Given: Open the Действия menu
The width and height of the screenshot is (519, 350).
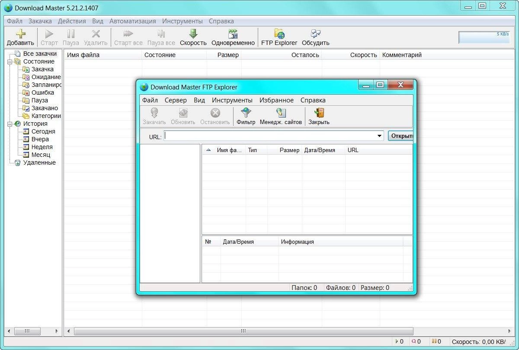Looking at the screenshot, I should [72, 21].
